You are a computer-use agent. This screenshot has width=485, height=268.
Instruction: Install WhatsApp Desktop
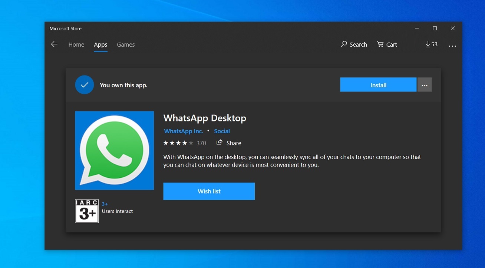pos(378,85)
